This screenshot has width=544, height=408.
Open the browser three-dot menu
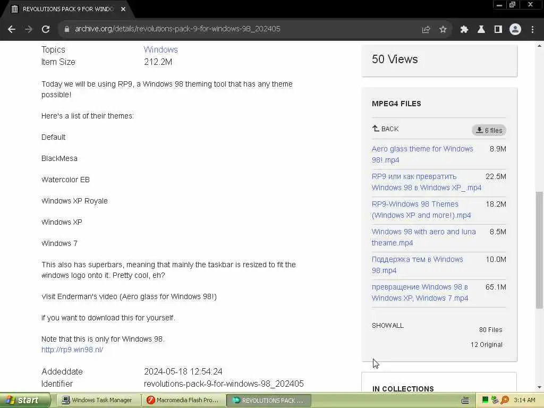tap(532, 30)
